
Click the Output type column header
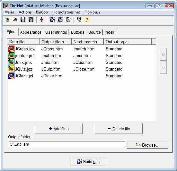pyautogui.click(x=128, y=42)
